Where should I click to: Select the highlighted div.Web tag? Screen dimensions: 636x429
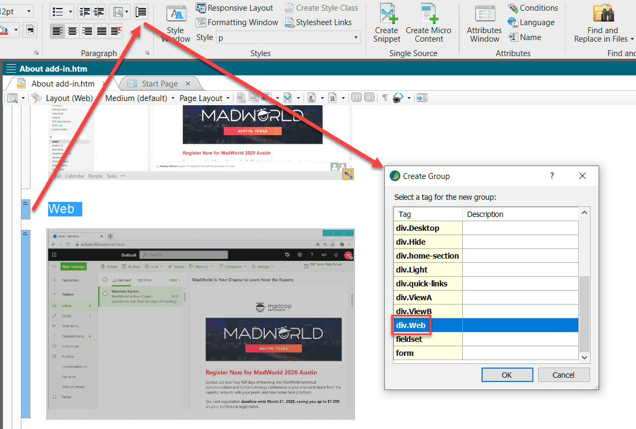pos(485,325)
